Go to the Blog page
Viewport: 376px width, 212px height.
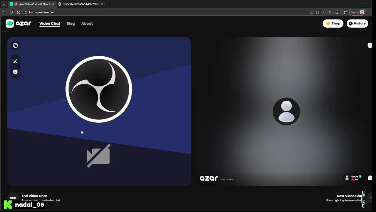pyautogui.click(x=70, y=24)
